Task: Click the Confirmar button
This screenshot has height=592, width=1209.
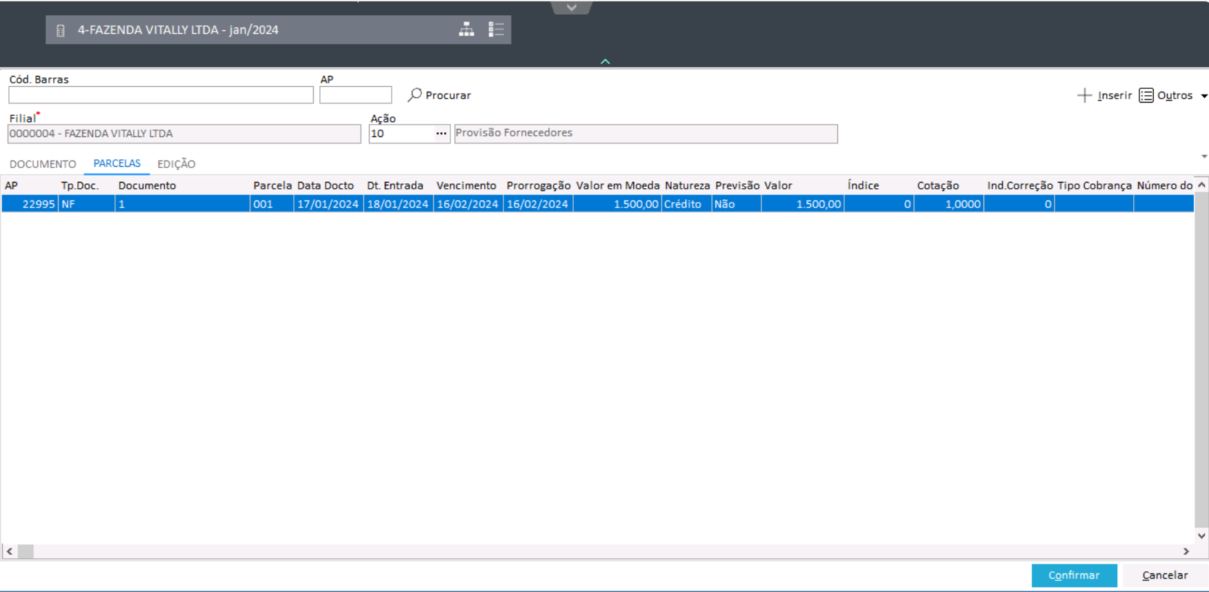Action: tap(1074, 575)
